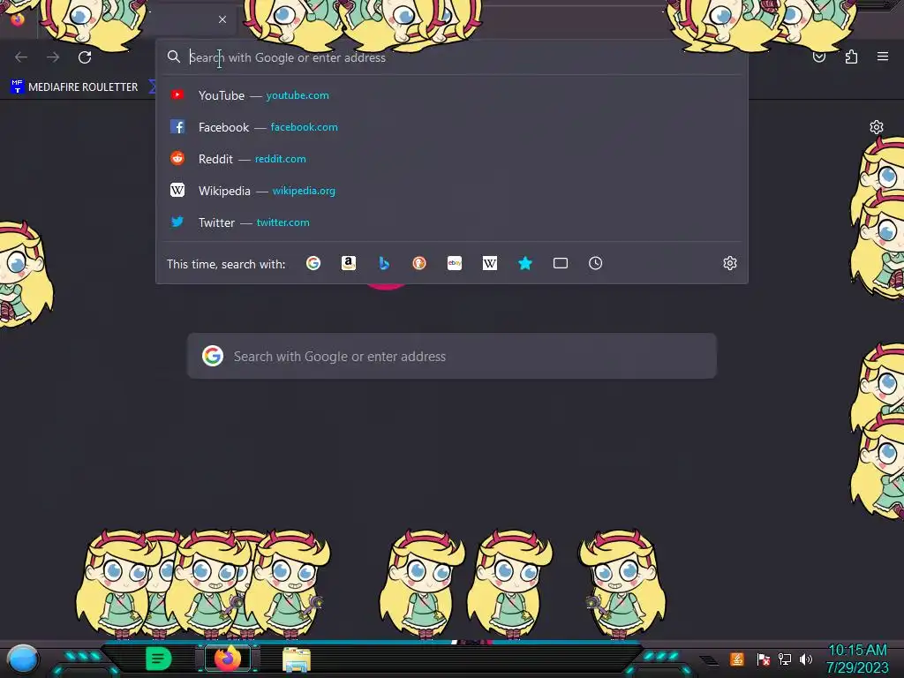Open the Pocket save icon in the toolbar
Image resolution: width=904 pixels, height=678 pixels.
click(819, 56)
